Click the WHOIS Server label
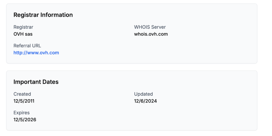 click(x=150, y=27)
